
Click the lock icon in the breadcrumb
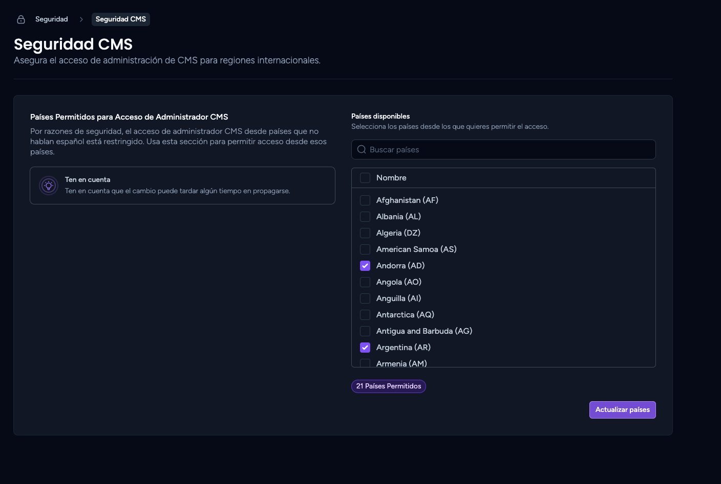(21, 19)
